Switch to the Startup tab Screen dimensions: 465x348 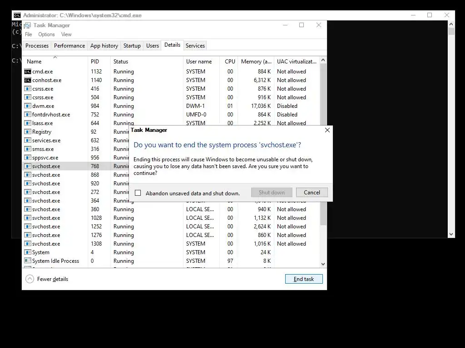click(132, 46)
